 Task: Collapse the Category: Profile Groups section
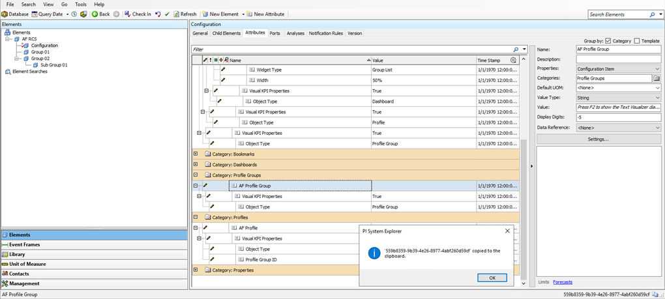click(195, 175)
